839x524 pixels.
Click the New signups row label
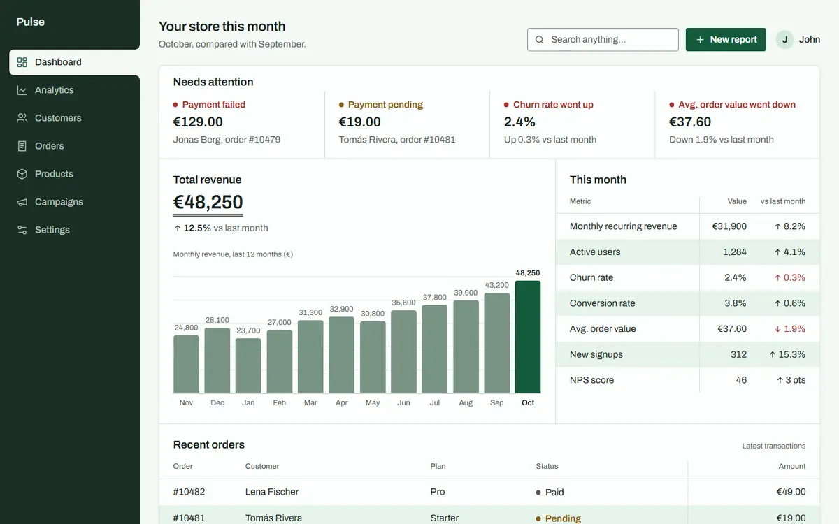click(596, 355)
